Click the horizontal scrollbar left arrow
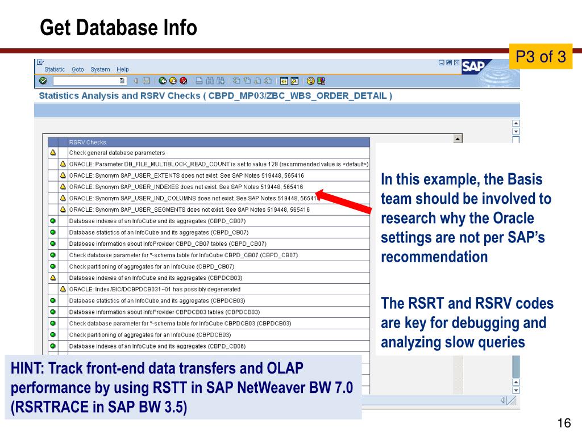 point(502,400)
